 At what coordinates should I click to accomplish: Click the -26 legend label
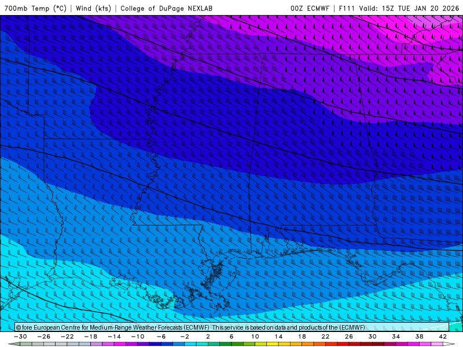[x=44, y=337]
